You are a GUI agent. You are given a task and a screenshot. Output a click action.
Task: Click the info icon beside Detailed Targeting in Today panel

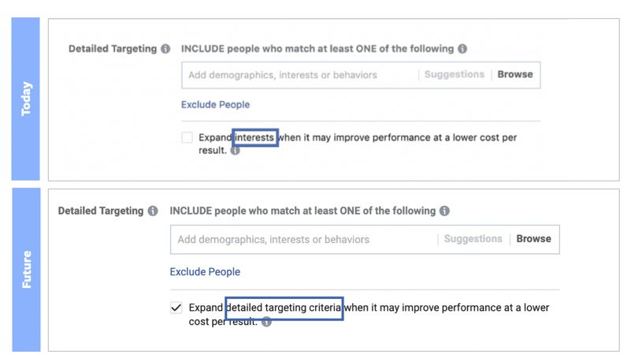pos(165,49)
